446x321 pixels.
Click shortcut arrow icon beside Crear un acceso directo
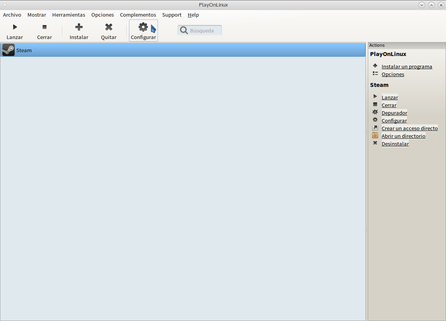(x=375, y=128)
